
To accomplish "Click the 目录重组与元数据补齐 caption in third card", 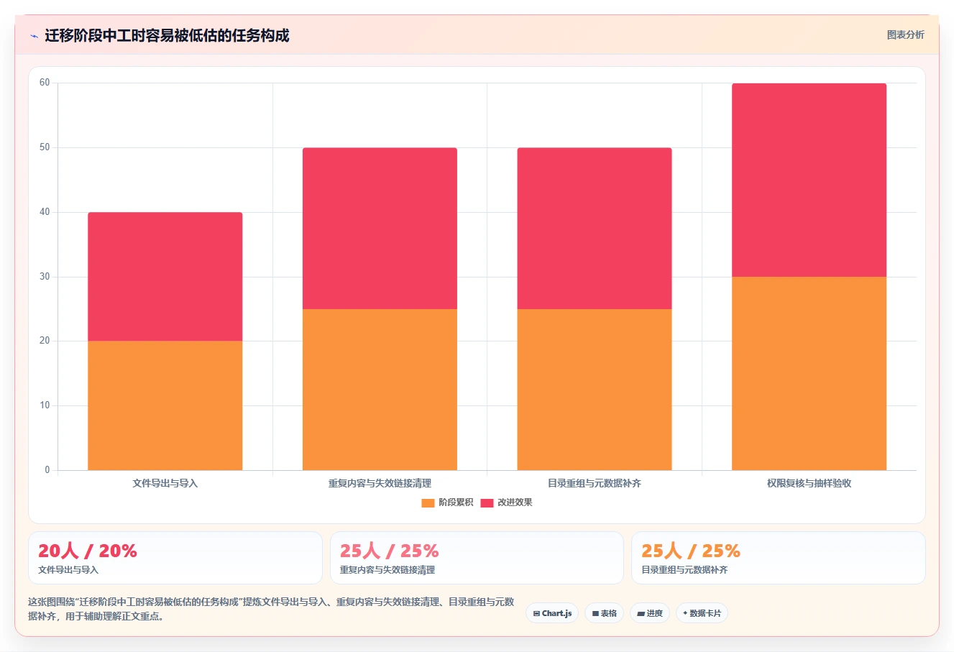I will (x=684, y=570).
